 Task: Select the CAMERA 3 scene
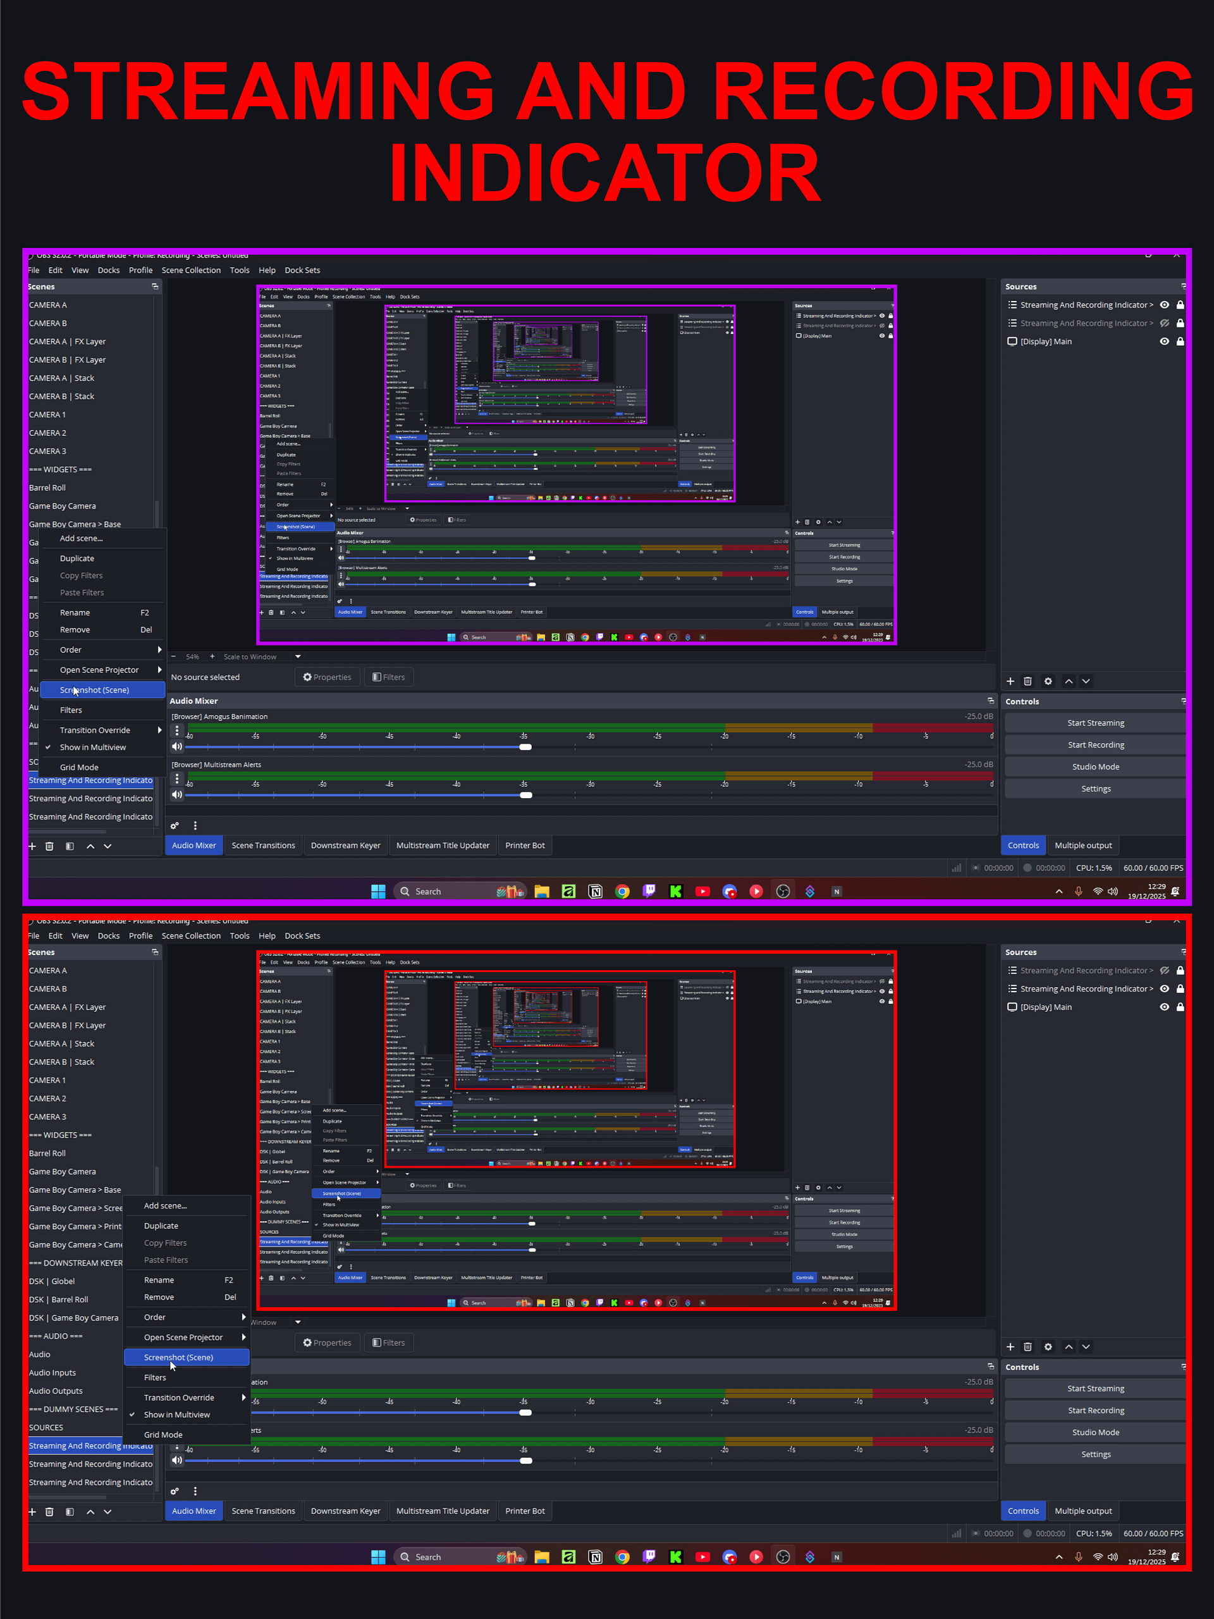pyautogui.click(x=47, y=451)
